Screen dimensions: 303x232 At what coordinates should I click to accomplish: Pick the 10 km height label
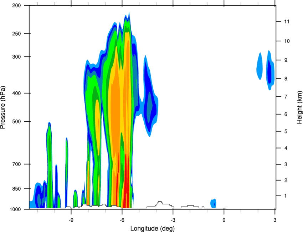pos(287,41)
